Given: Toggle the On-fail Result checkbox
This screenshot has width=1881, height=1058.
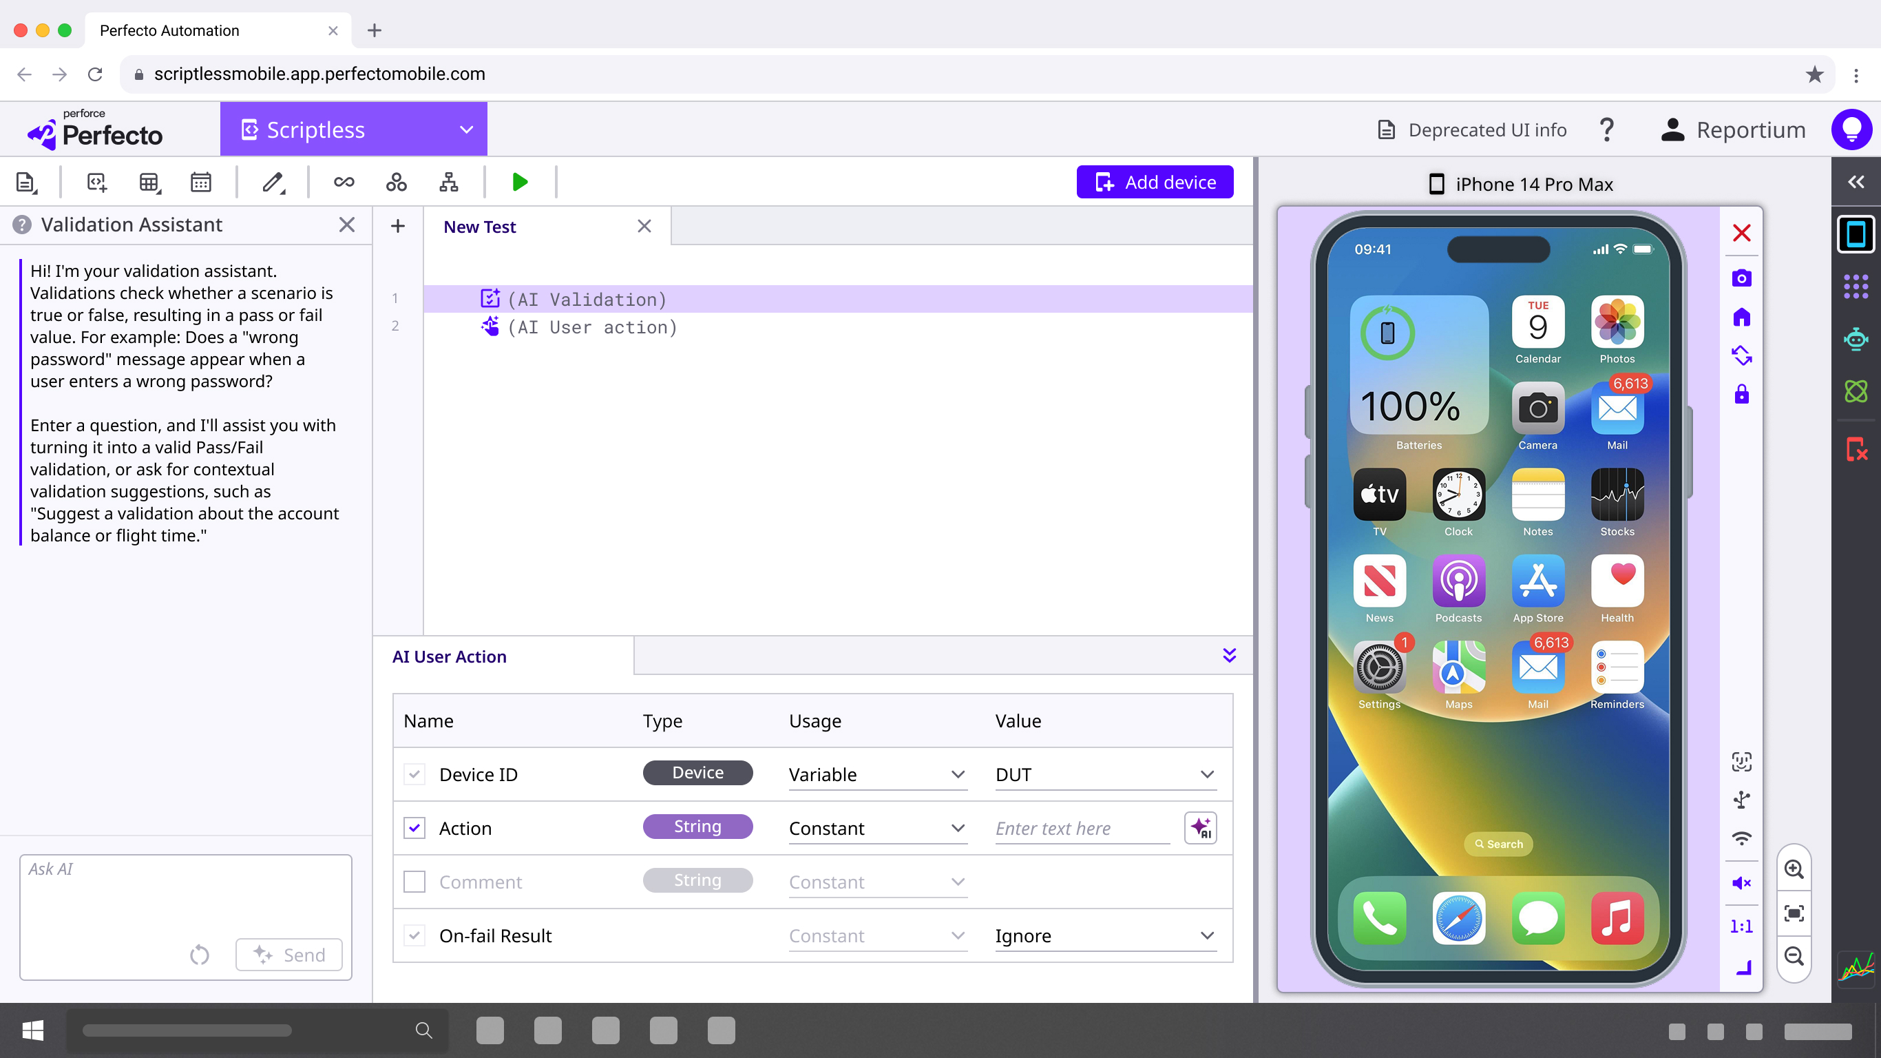Looking at the screenshot, I should (414, 935).
